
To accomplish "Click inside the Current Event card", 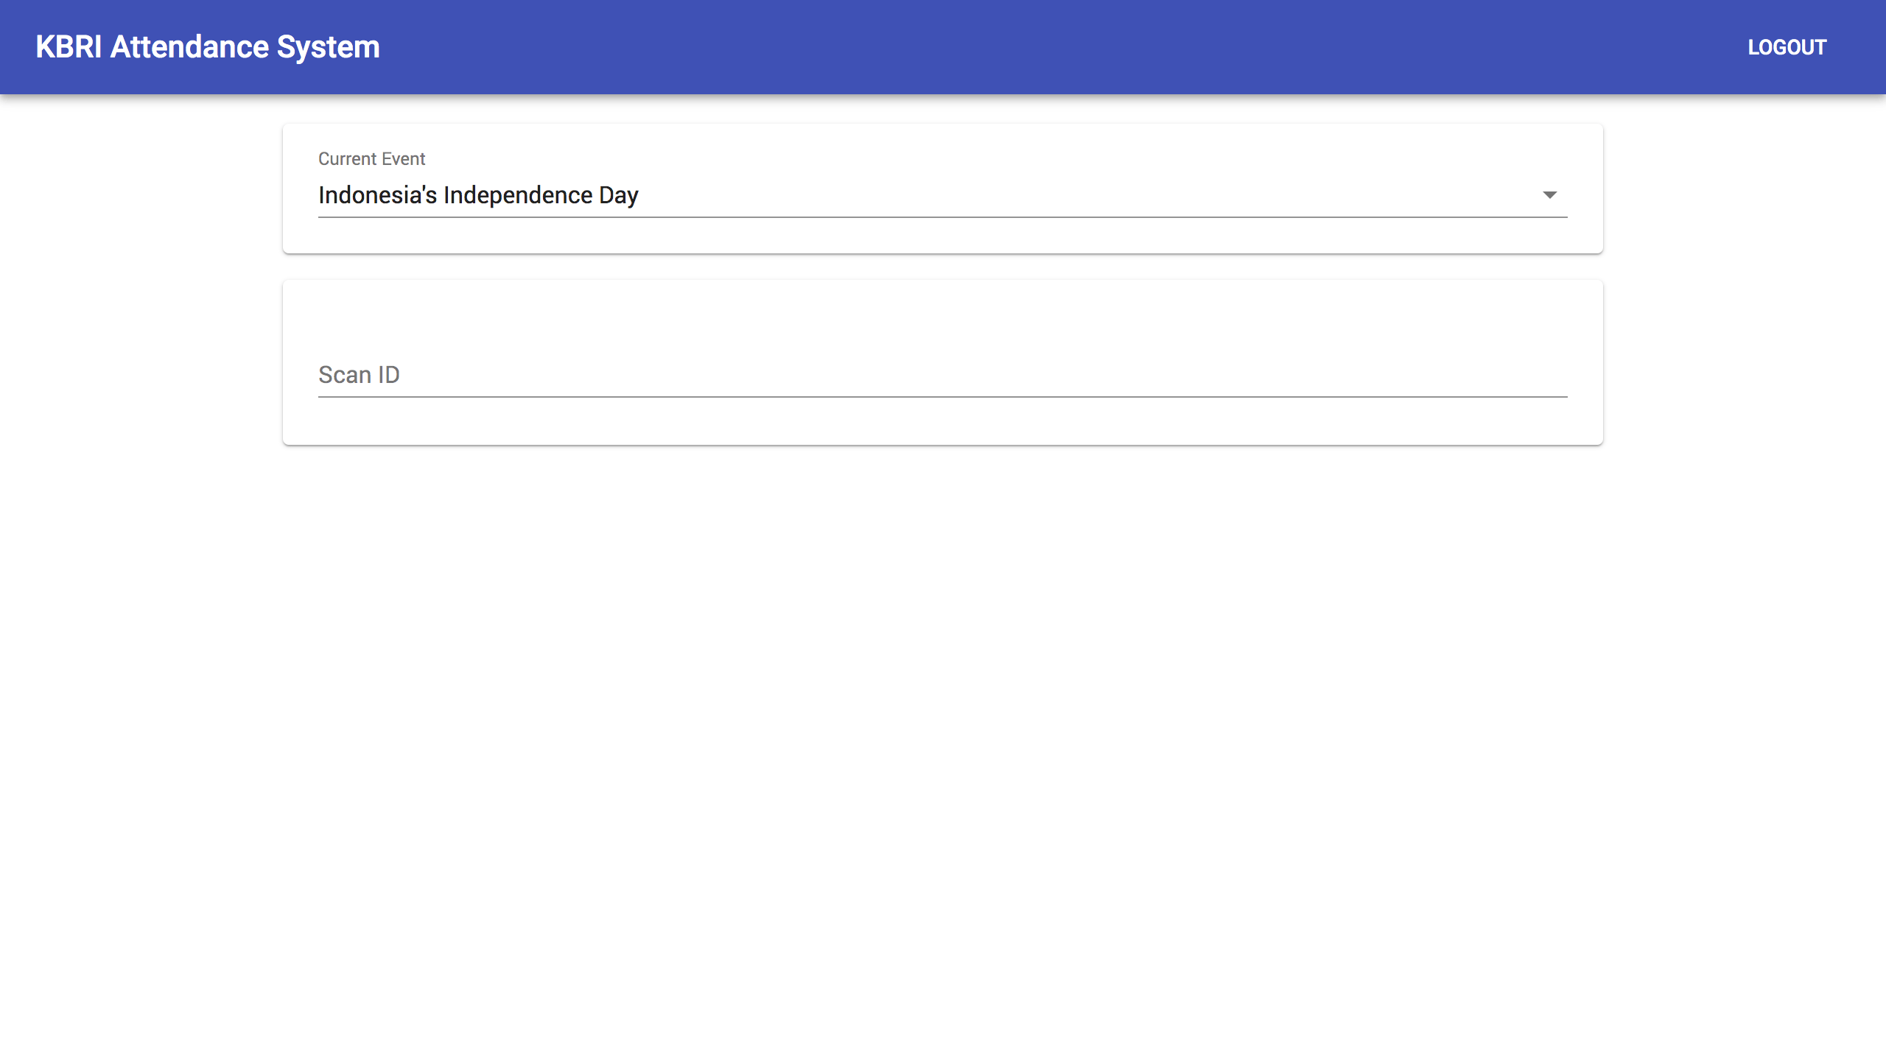I will click(942, 237).
